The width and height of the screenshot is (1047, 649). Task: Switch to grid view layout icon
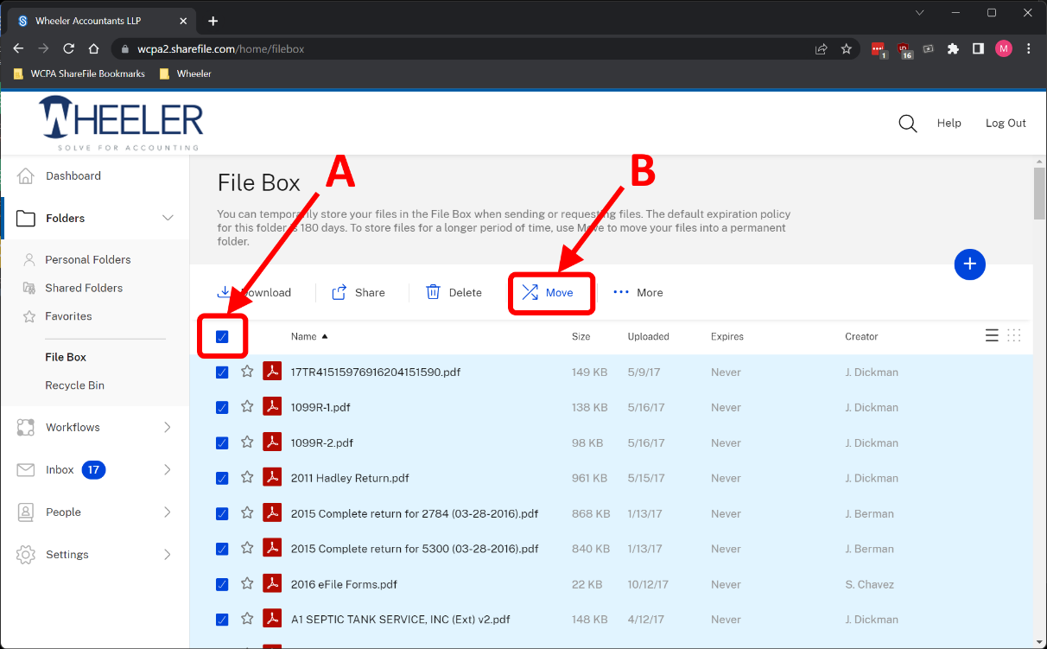1014,335
